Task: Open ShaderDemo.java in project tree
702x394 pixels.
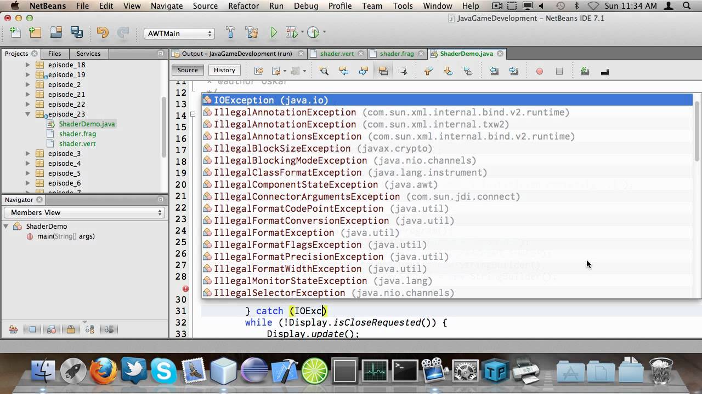Action: point(87,124)
